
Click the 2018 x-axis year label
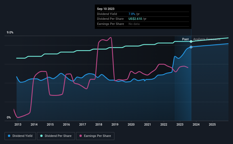(x=99, y=124)
